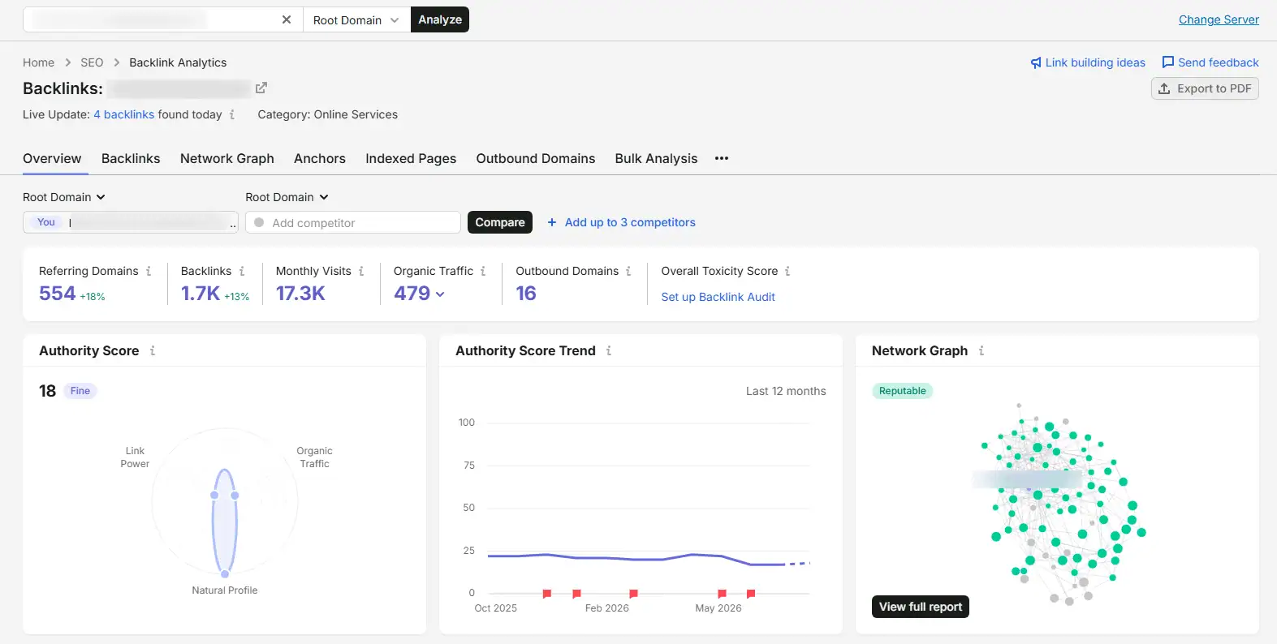
Task: Open the 4 backlinks found today link
Action: (123, 114)
